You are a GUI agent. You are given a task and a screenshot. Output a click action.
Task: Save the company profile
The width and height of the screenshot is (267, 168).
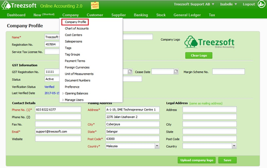coord(228,160)
